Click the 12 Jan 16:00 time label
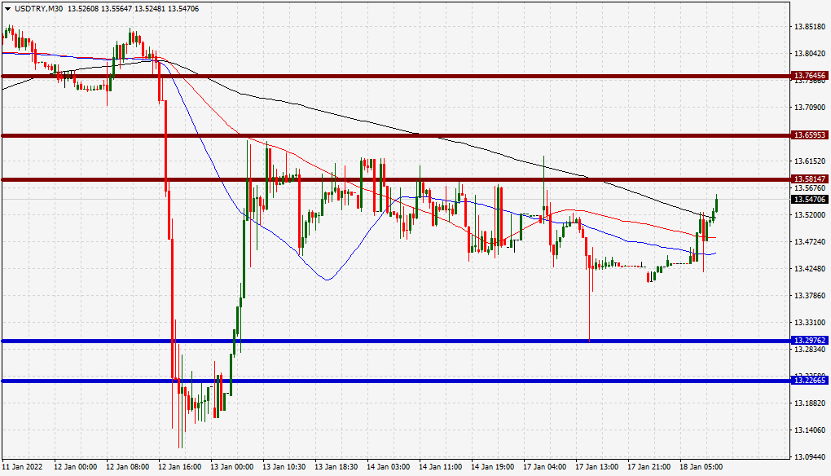The image size is (831, 476). pos(180,467)
